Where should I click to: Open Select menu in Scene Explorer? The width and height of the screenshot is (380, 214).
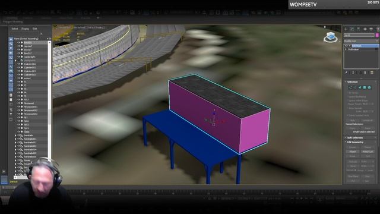tap(15, 29)
